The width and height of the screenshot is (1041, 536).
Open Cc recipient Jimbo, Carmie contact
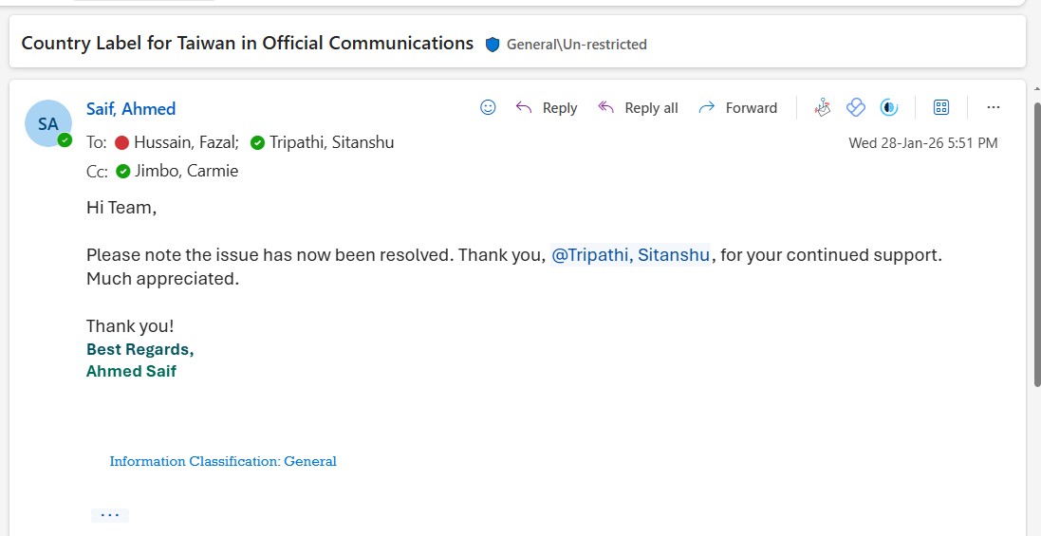pos(177,171)
